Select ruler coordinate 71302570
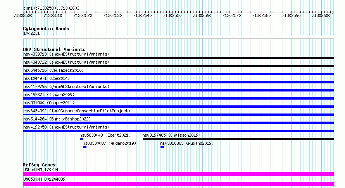 tap(232, 15)
